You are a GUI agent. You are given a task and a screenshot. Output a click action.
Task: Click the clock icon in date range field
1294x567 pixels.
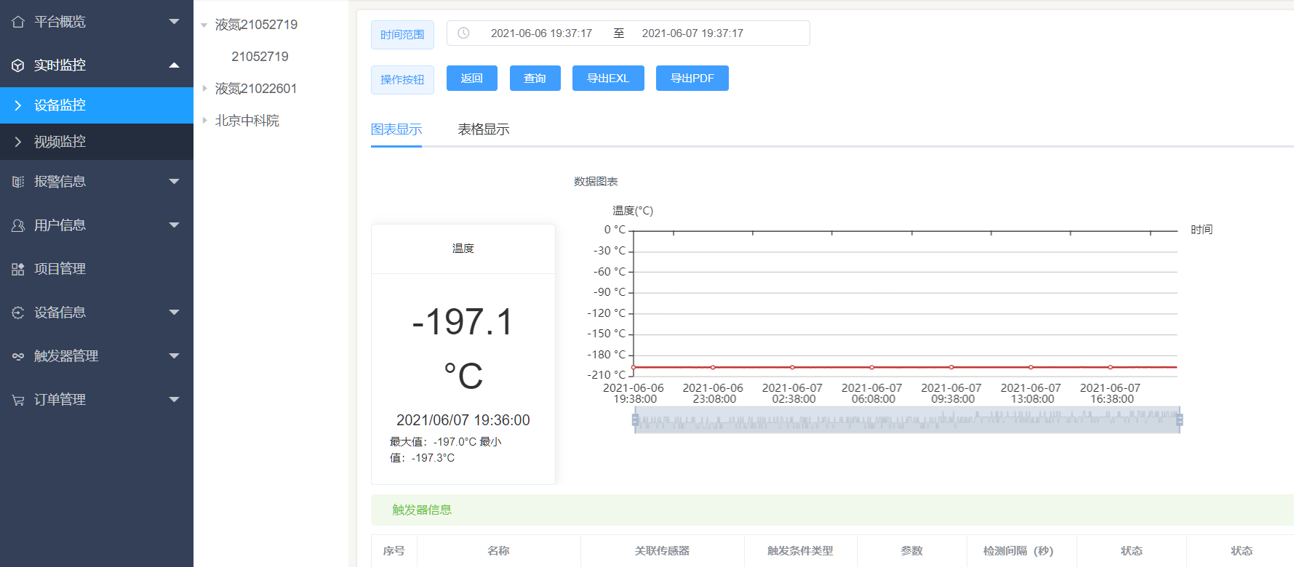[463, 33]
